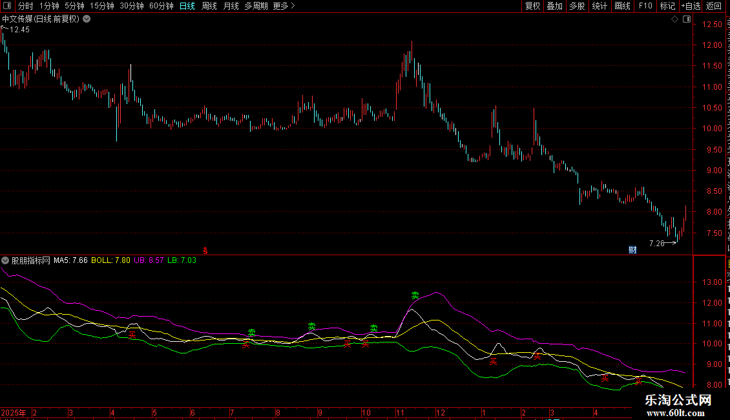Open dropdown beside 股朋指标网 indicator name
Image resolution: width=730 pixels, height=420 pixels.
5,260
